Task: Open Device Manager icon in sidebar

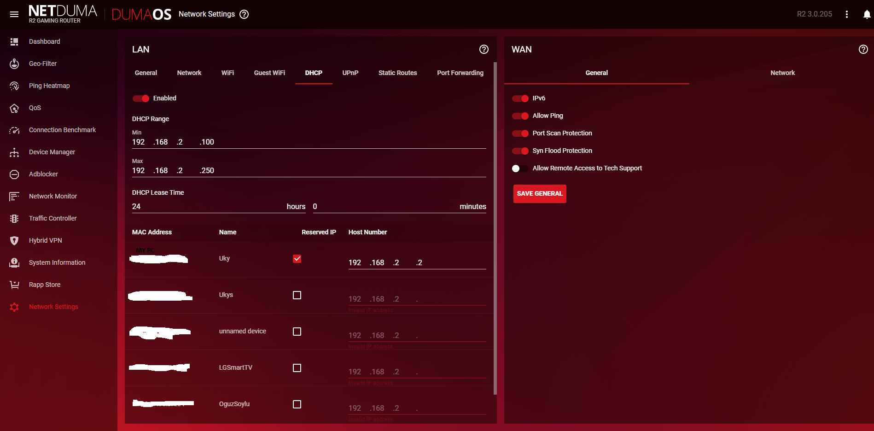Action: [14, 152]
